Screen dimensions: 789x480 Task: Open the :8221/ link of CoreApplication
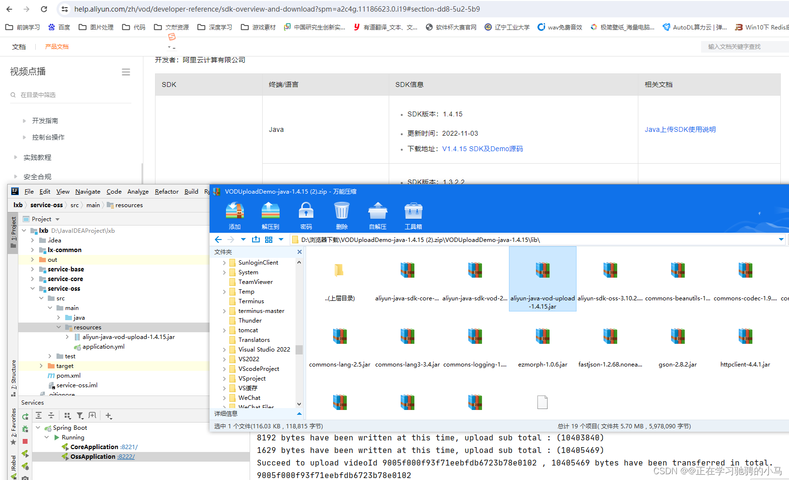pos(129,447)
